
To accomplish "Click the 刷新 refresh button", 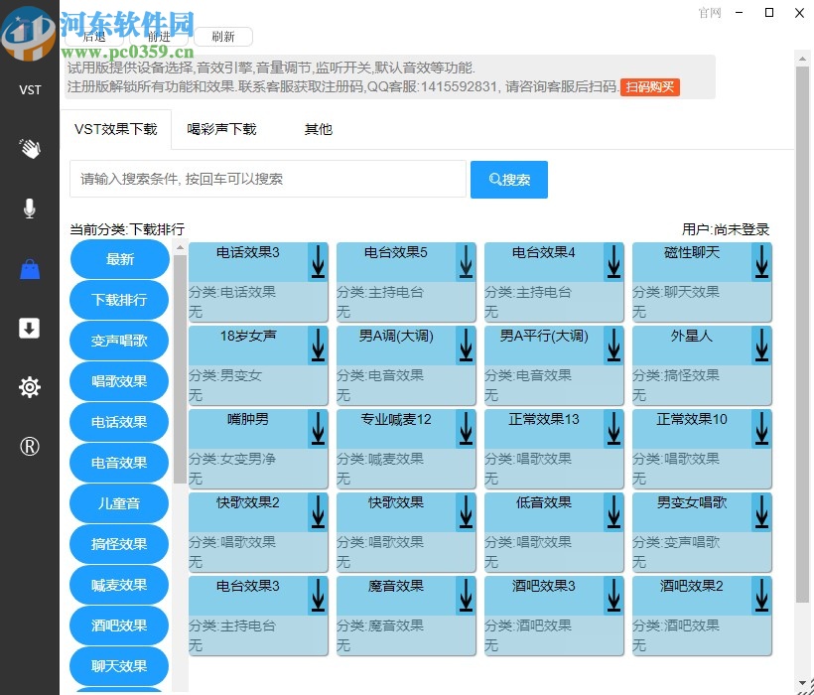I will 223,37.
